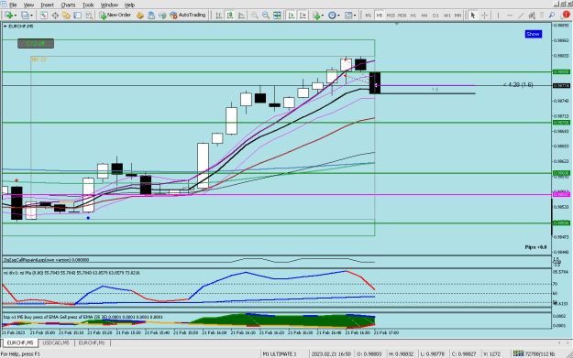Toggle Chart Shift
Screen dimensions: 573x358
(x=303, y=16)
